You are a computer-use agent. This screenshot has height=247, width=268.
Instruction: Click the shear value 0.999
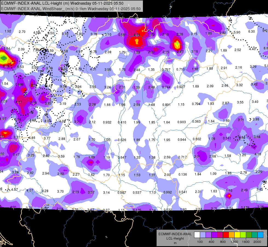(x=20, y=85)
